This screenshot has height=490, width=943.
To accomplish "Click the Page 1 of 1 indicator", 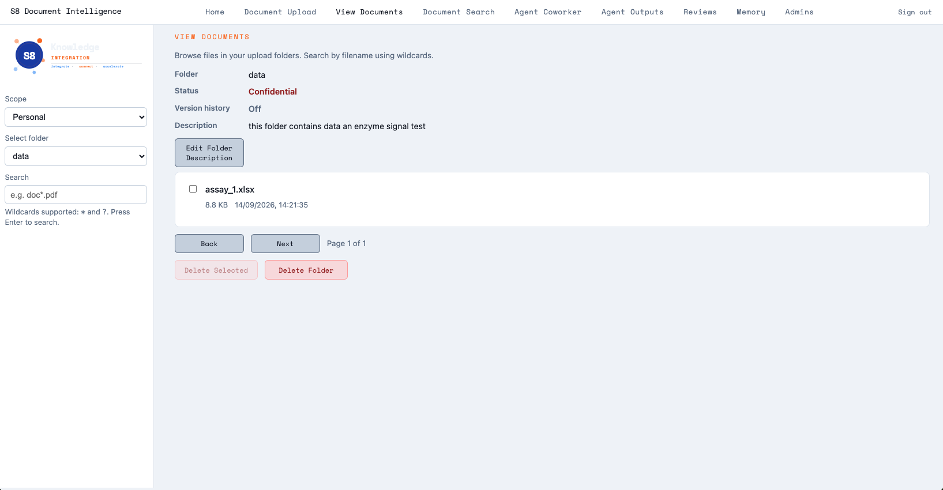I will click(x=347, y=243).
